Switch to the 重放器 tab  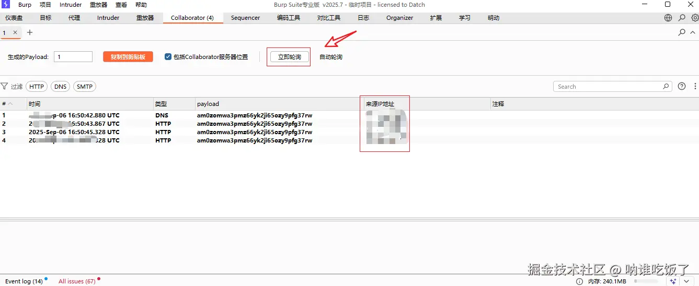[145, 18]
